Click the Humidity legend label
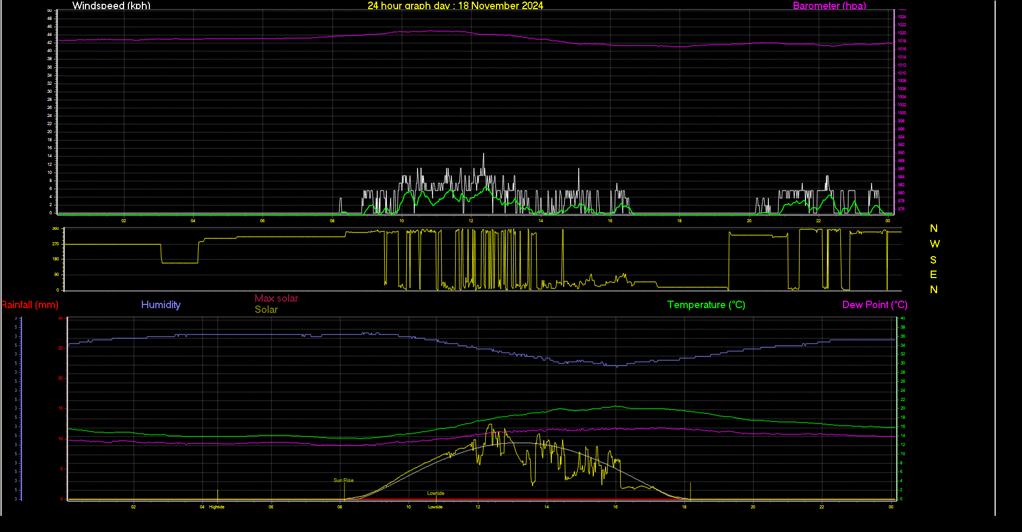The image size is (1022, 532). point(161,305)
